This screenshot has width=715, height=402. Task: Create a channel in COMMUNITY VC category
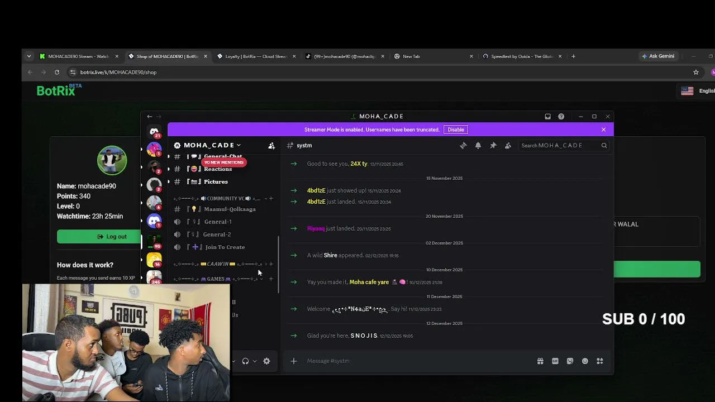coord(271,198)
